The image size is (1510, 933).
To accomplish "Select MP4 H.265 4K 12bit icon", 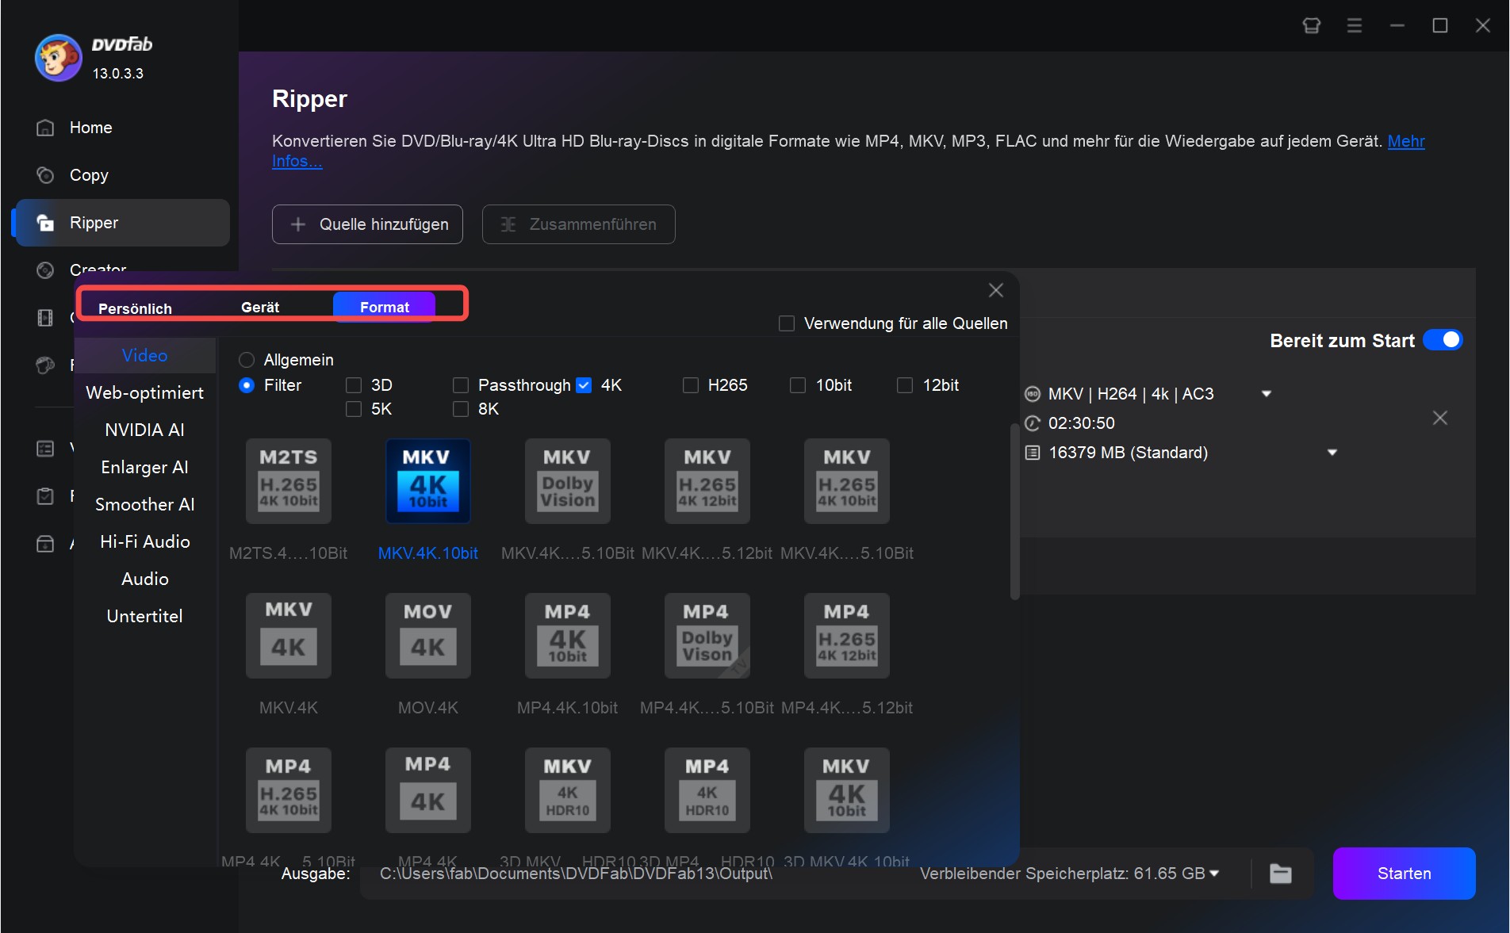I will tap(847, 636).
